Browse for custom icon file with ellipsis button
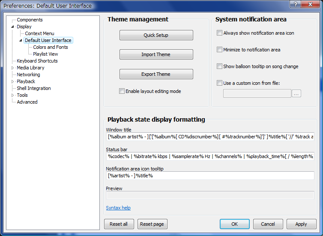Screen dimensions: 323x236 click(x=296, y=93)
